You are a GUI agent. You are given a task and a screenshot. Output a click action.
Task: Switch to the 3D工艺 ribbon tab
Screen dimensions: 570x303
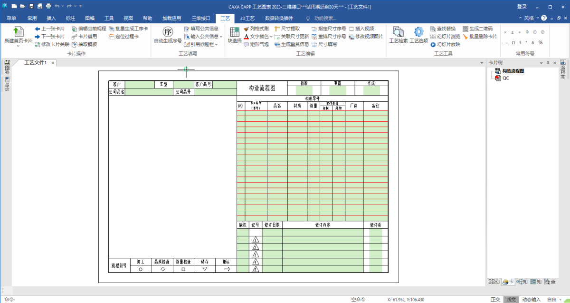tap(247, 18)
